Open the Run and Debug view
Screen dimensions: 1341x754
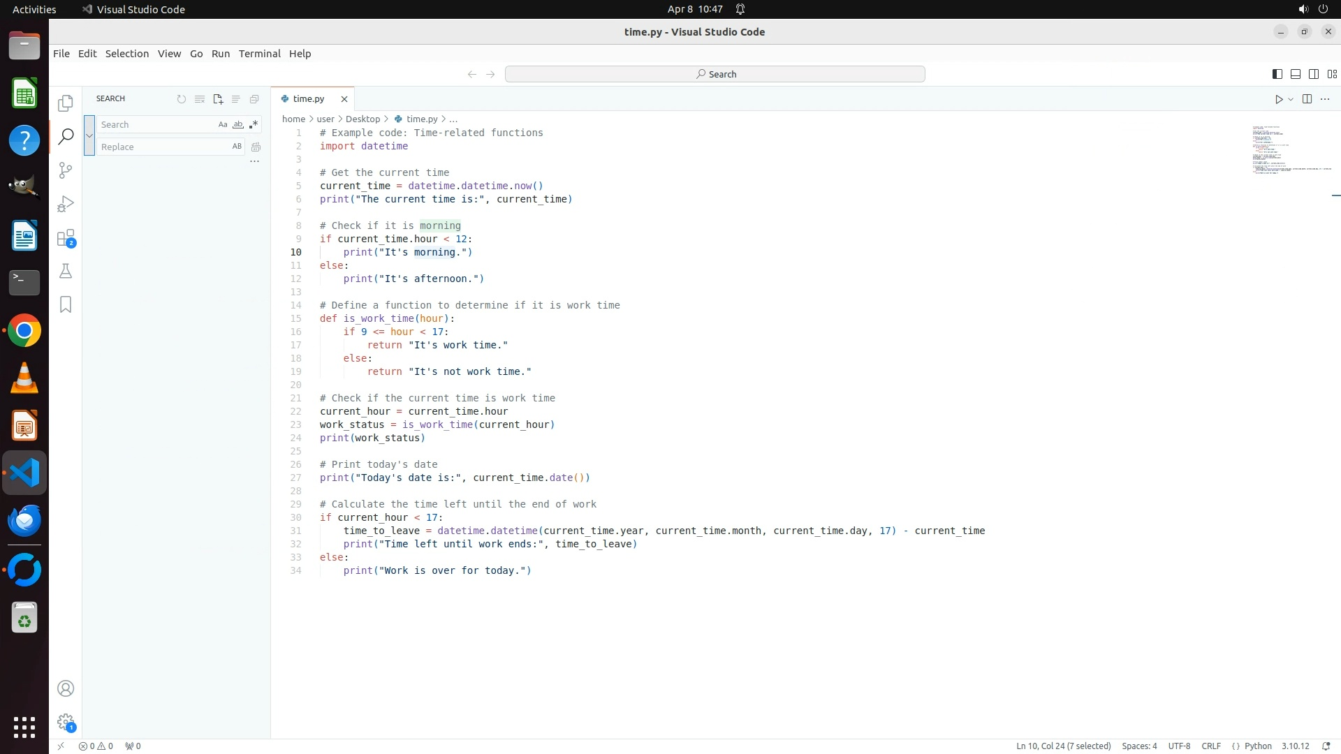click(x=66, y=204)
